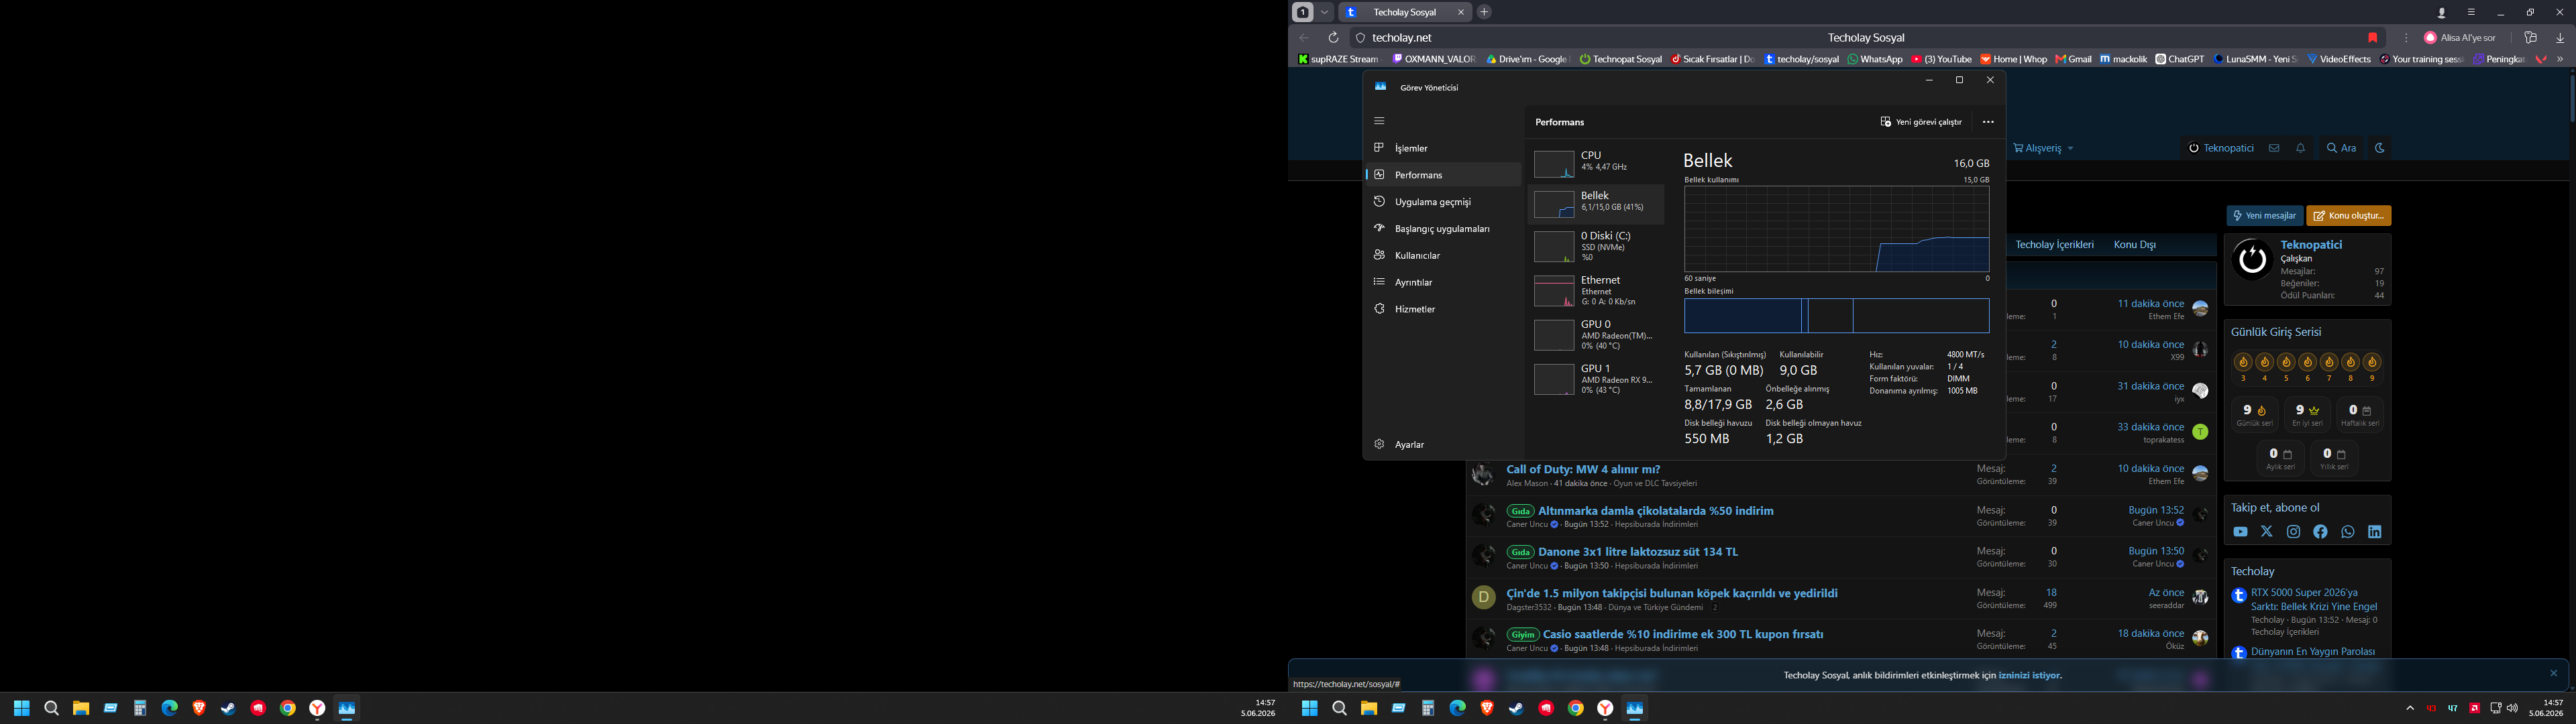Open Task Manager three-dot more options
2576x724 pixels.
(1988, 122)
